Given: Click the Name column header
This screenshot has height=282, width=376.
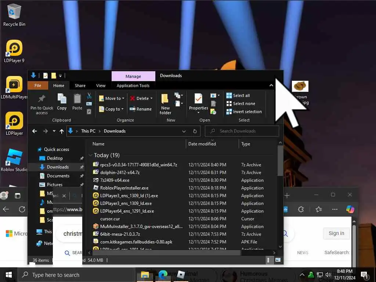Looking at the screenshot, I should point(98,144).
